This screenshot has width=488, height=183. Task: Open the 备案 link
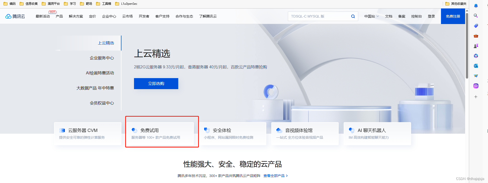(x=402, y=16)
